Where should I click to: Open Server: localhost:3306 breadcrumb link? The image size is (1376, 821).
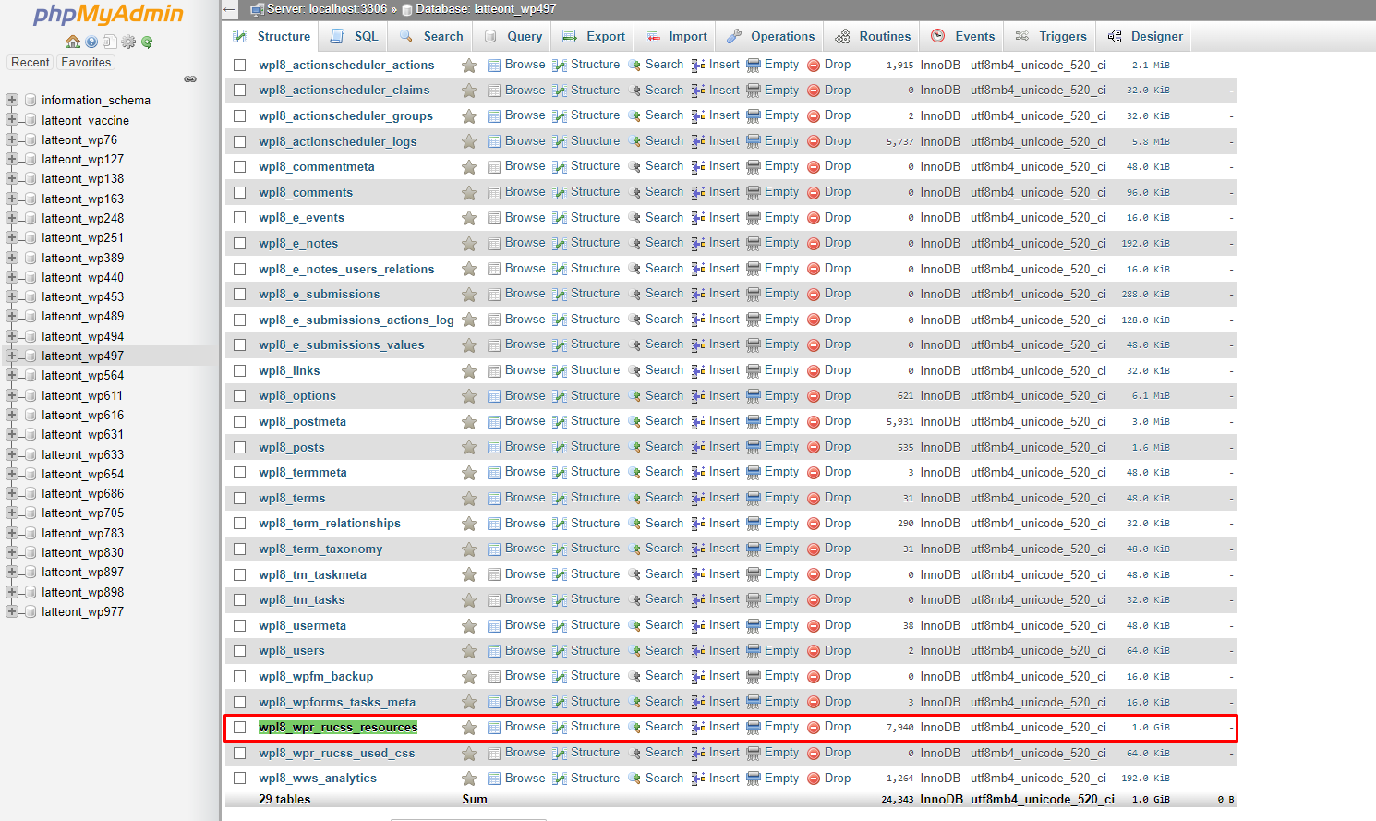(327, 9)
